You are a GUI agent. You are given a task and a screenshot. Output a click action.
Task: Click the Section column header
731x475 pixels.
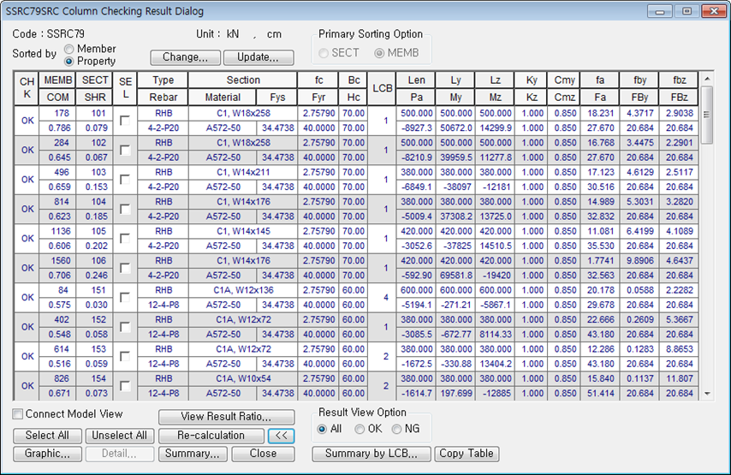click(x=243, y=80)
